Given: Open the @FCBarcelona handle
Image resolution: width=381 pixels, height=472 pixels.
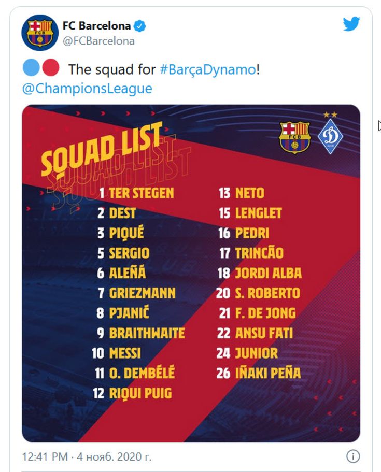Looking at the screenshot, I should click(98, 41).
